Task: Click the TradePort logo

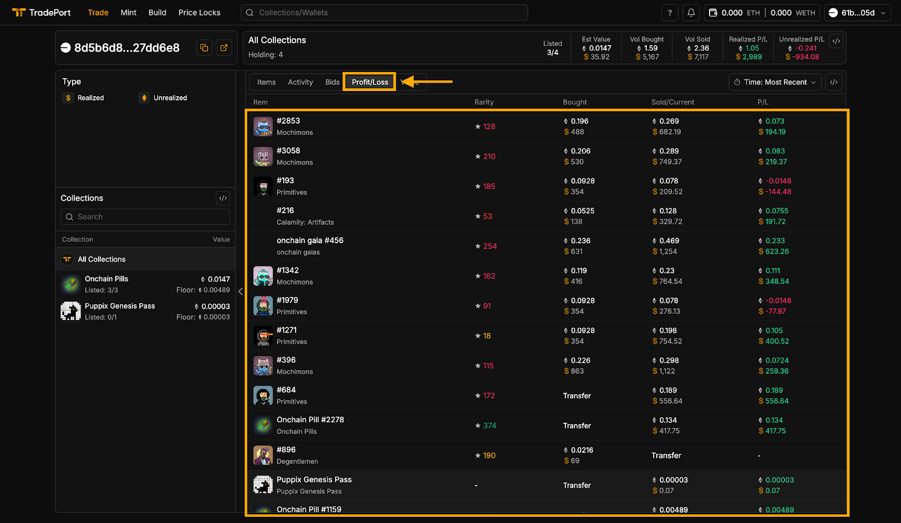Action: tap(41, 12)
